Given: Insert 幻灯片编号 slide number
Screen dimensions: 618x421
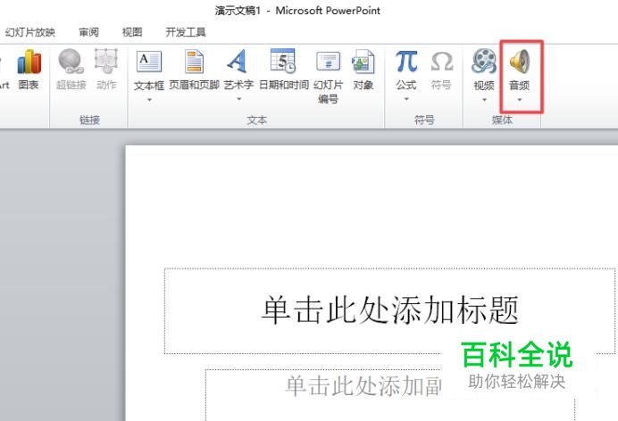Looking at the screenshot, I should [x=328, y=62].
